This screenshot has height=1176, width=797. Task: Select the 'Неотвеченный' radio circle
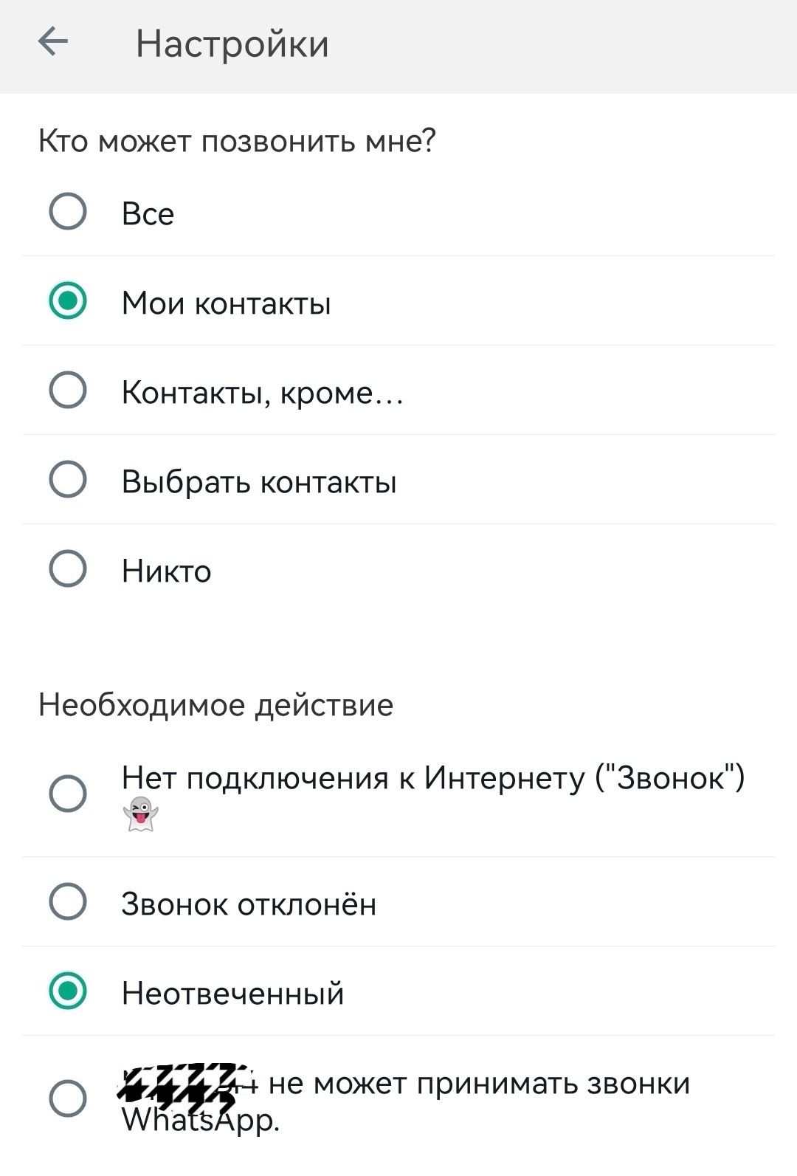click(68, 991)
